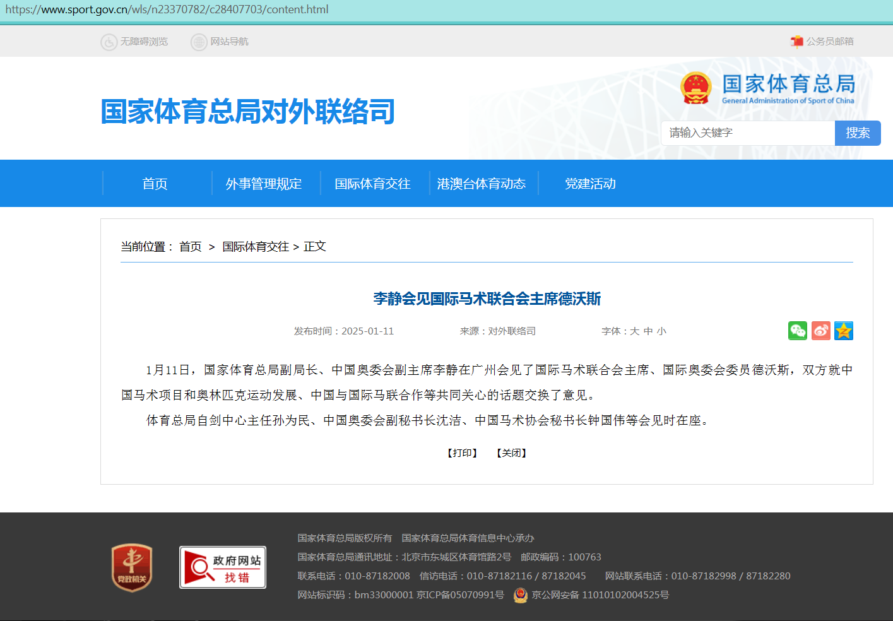Set font size to small (小)
Image resolution: width=893 pixels, height=621 pixels.
click(661, 331)
